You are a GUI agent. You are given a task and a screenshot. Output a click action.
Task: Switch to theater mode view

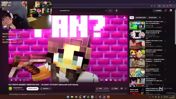click(120, 80)
